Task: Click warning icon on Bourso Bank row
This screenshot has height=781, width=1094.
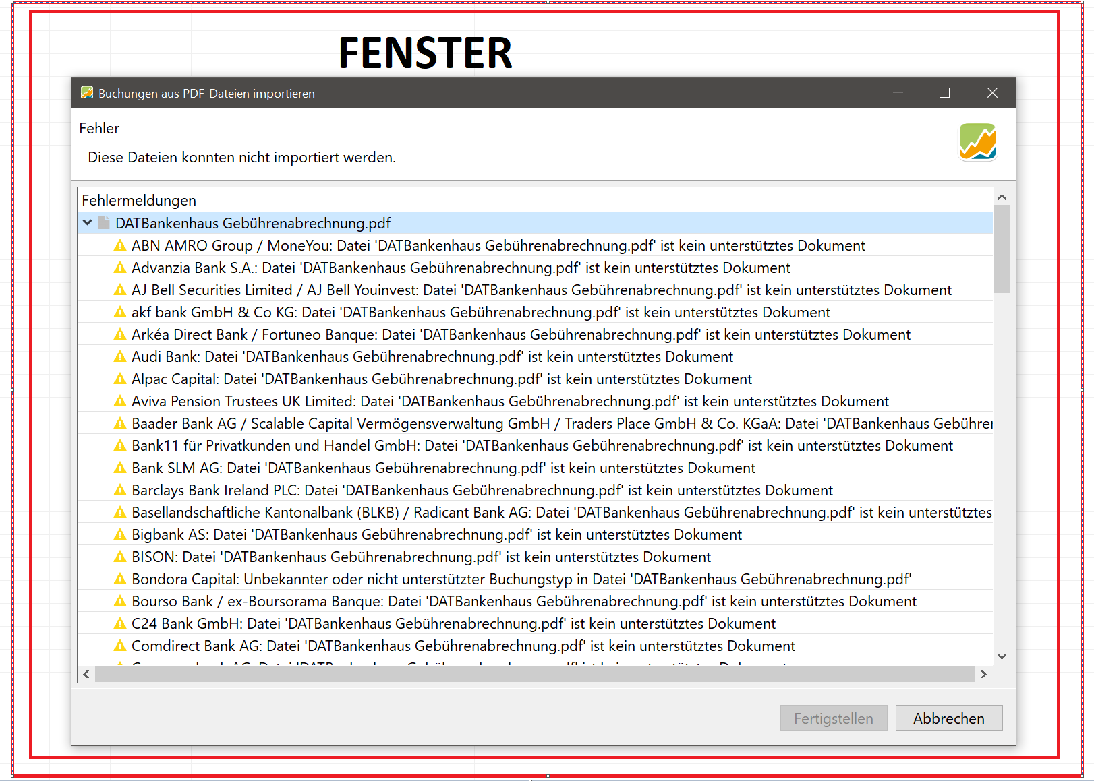Action: tap(120, 601)
